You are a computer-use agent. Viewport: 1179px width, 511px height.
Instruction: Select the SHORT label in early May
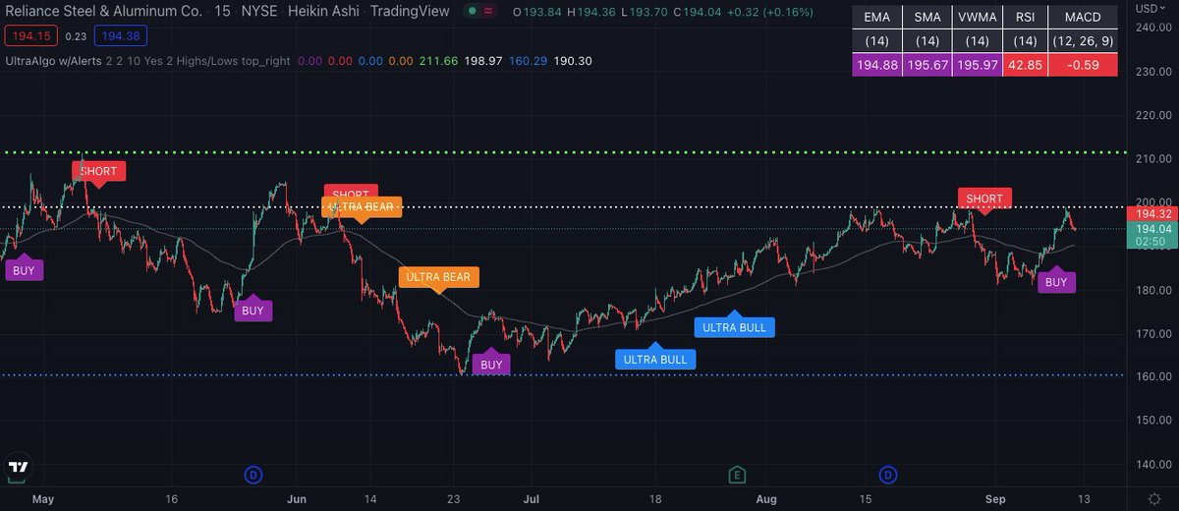point(98,171)
